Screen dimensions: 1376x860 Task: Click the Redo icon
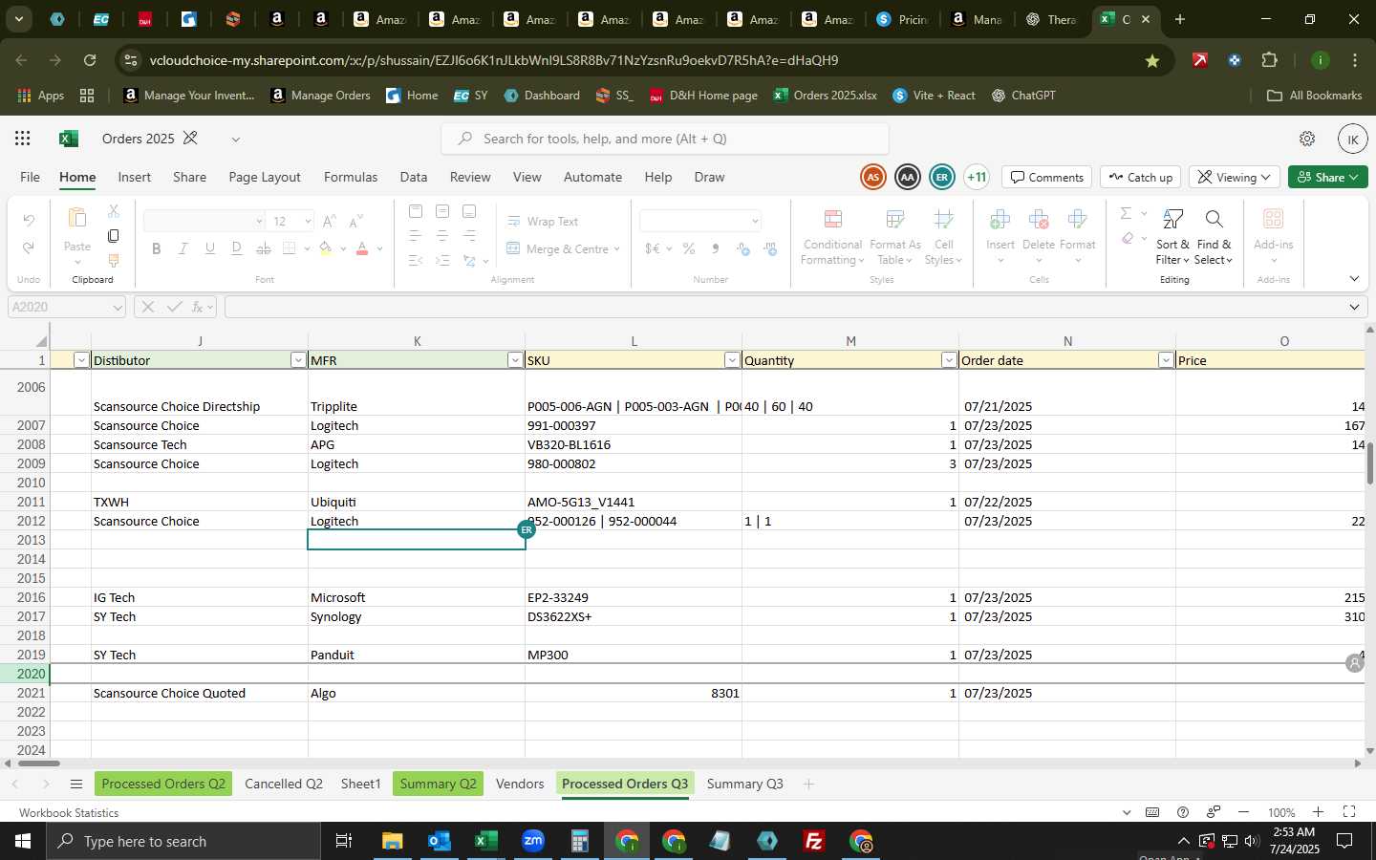tap(29, 247)
